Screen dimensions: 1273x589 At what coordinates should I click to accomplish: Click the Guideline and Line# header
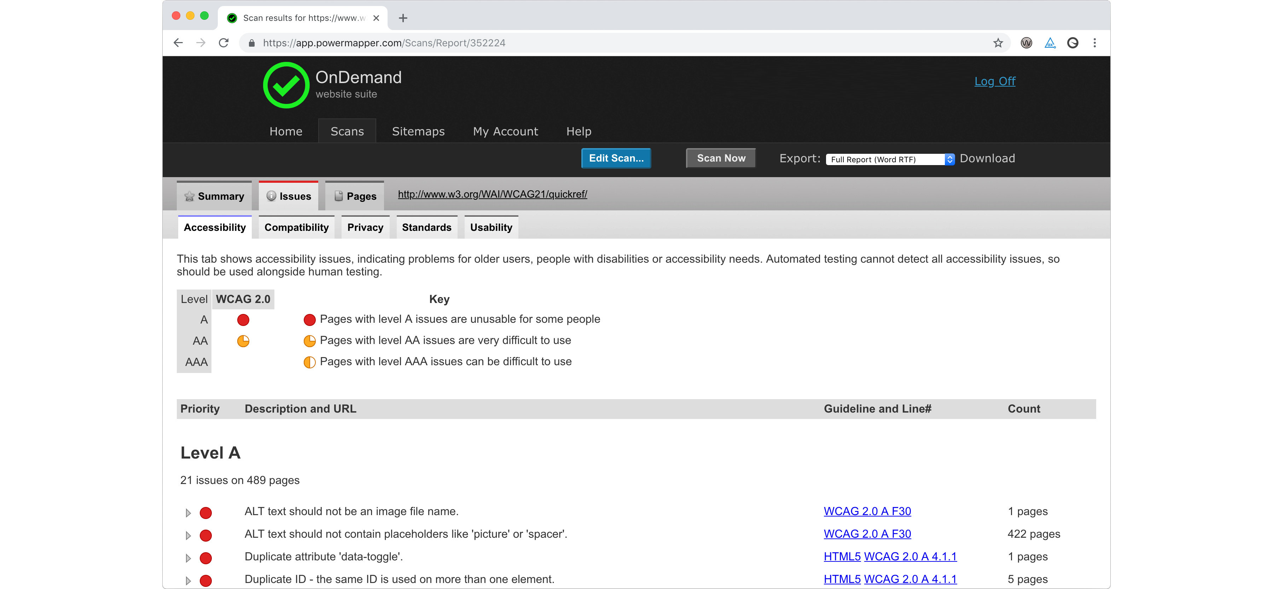click(877, 409)
